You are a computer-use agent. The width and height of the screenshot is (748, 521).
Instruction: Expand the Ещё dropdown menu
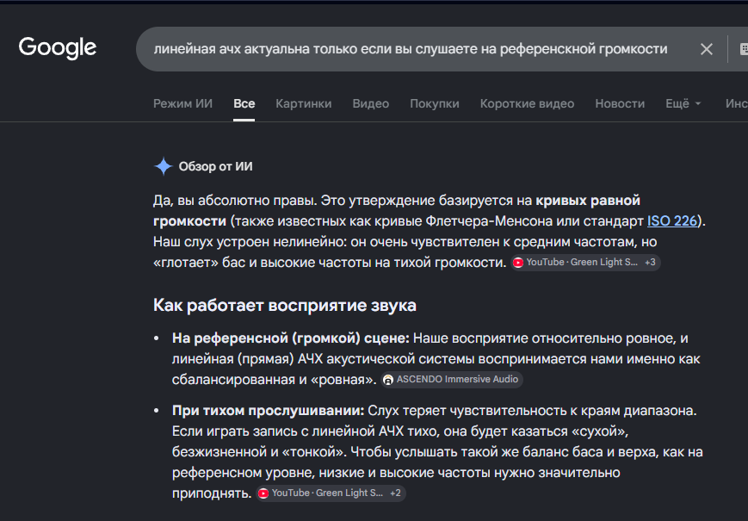click(x=683, y=103)
